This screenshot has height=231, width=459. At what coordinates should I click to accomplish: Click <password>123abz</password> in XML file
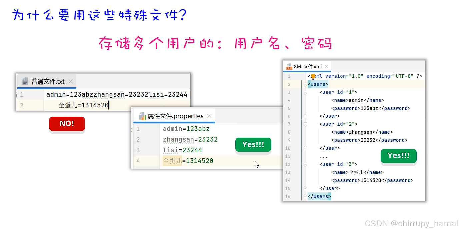tap(371, 108)
